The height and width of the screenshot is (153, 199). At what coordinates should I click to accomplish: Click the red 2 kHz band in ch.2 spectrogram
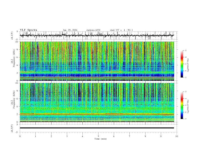click(x=97, y=114)
